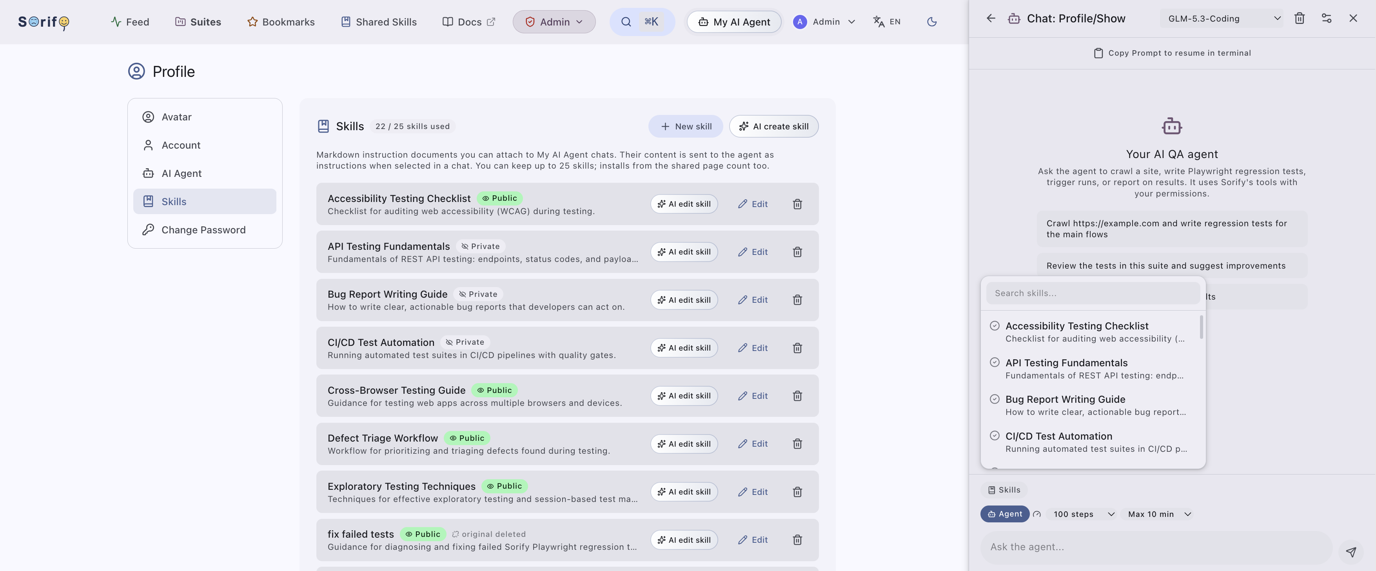Delete the Bug Report Writing Guide skill
The image size is (1376, 571).
click(x=797, y=300)
